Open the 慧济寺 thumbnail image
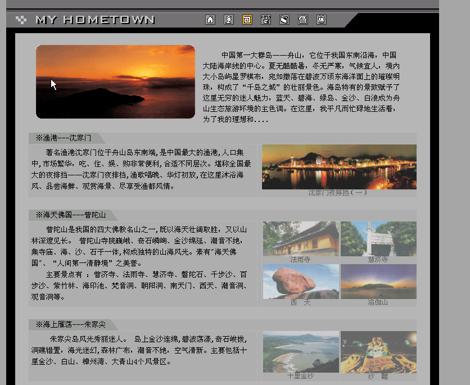470x385 pixels. (x=378, y=238)
